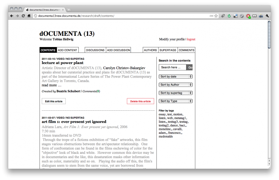This screenshot has width=279, height=180.
Task: Click 'Welcome Tobias Hellwig' text
Action: point(56,39)
